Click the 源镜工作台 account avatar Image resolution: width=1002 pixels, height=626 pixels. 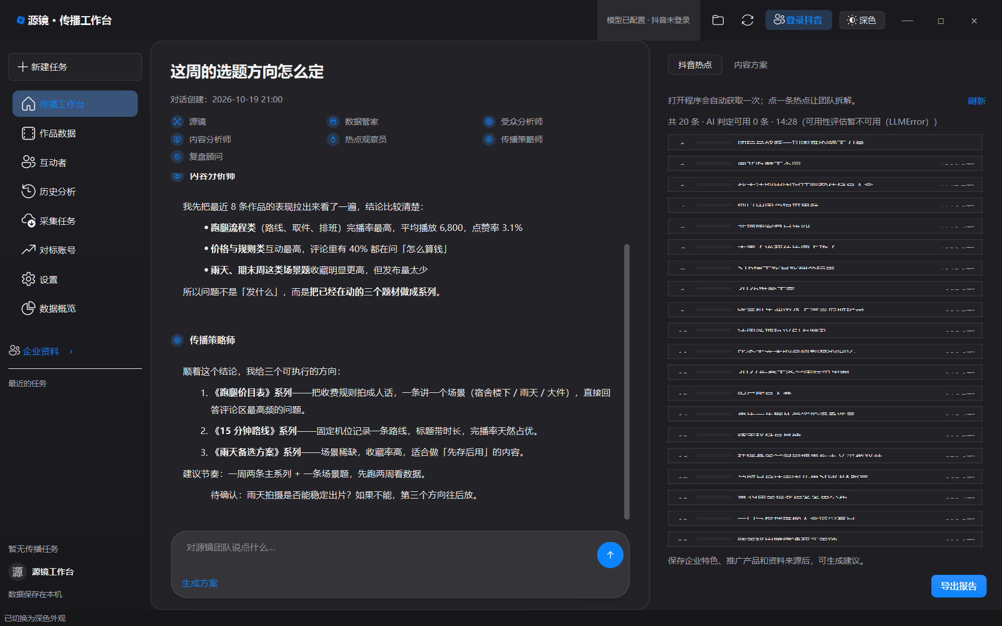point(18,571)
